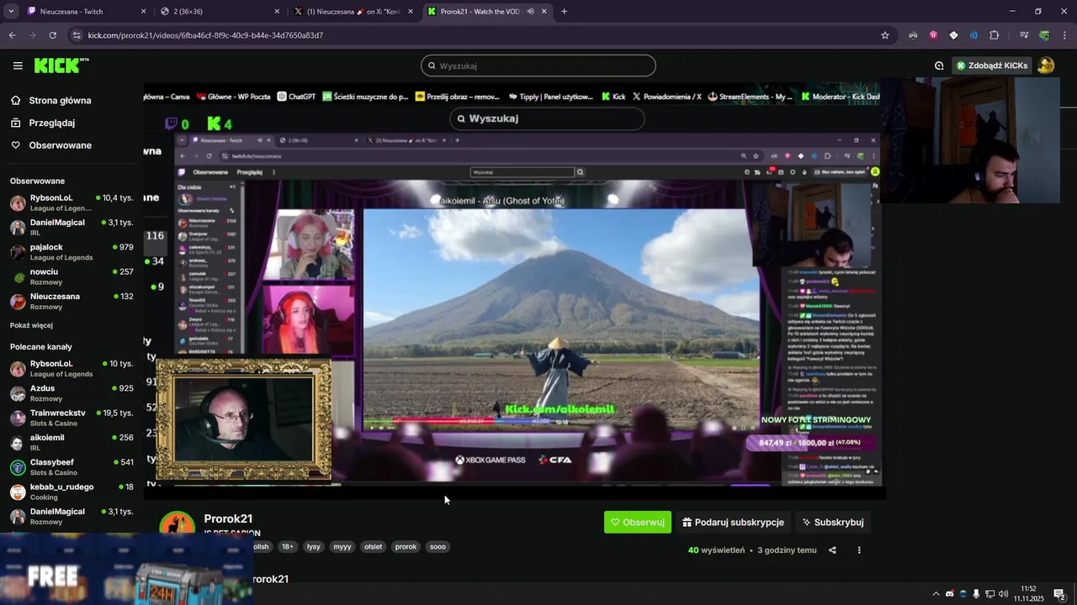
Task: Open the media controls music-note icon
Action: point(1024,35)
